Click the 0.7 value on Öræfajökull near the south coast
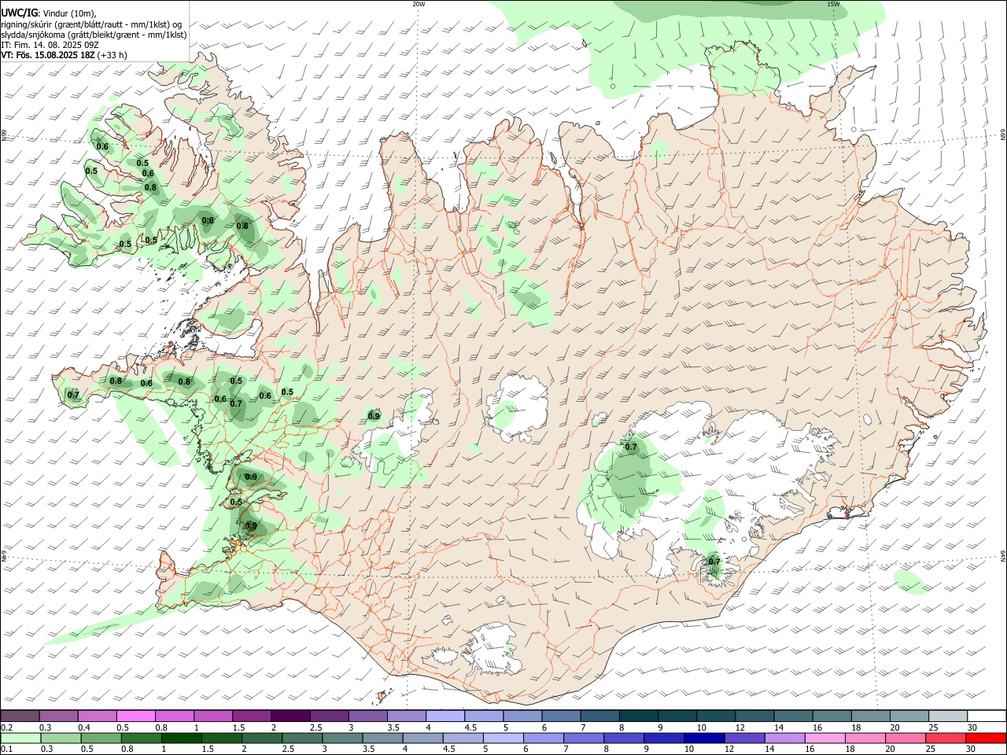This screenshot has width=1007, height=755. 714,562
